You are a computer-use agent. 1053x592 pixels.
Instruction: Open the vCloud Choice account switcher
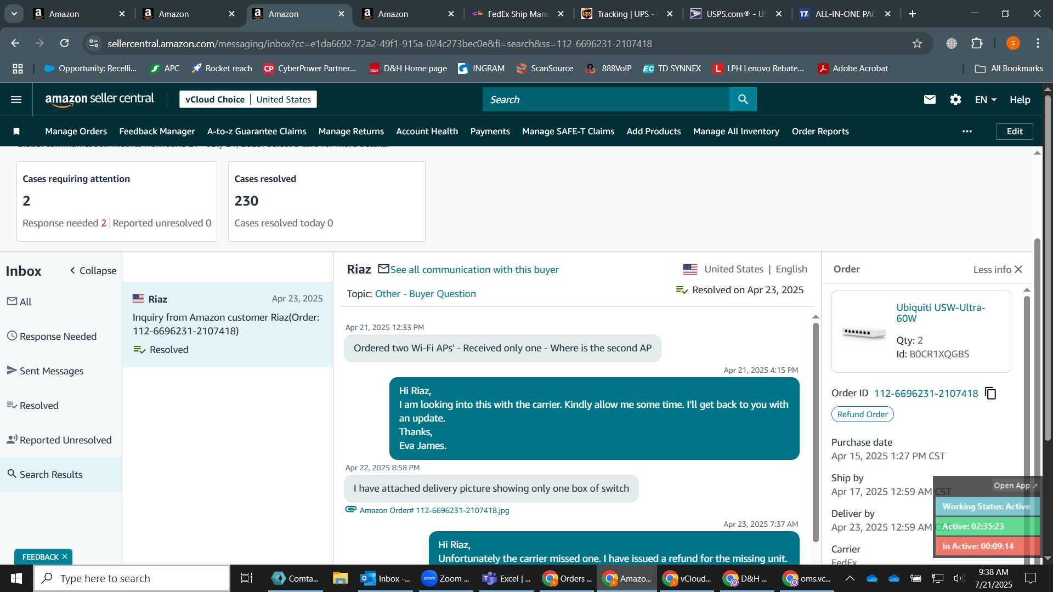point(248,99)
